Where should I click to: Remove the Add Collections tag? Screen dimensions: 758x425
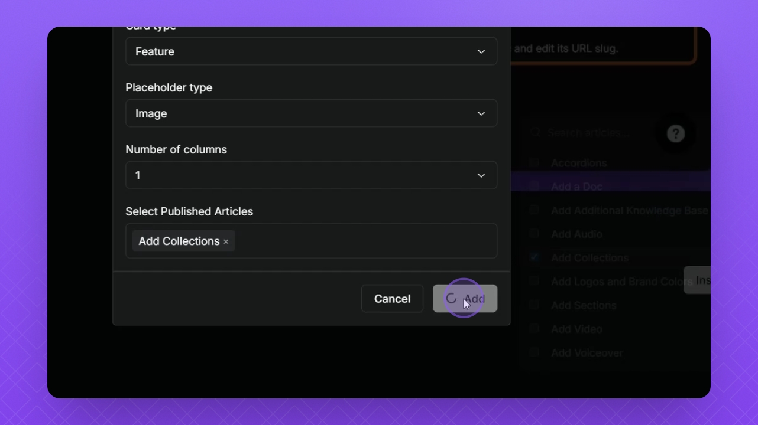tap(226, 241)
